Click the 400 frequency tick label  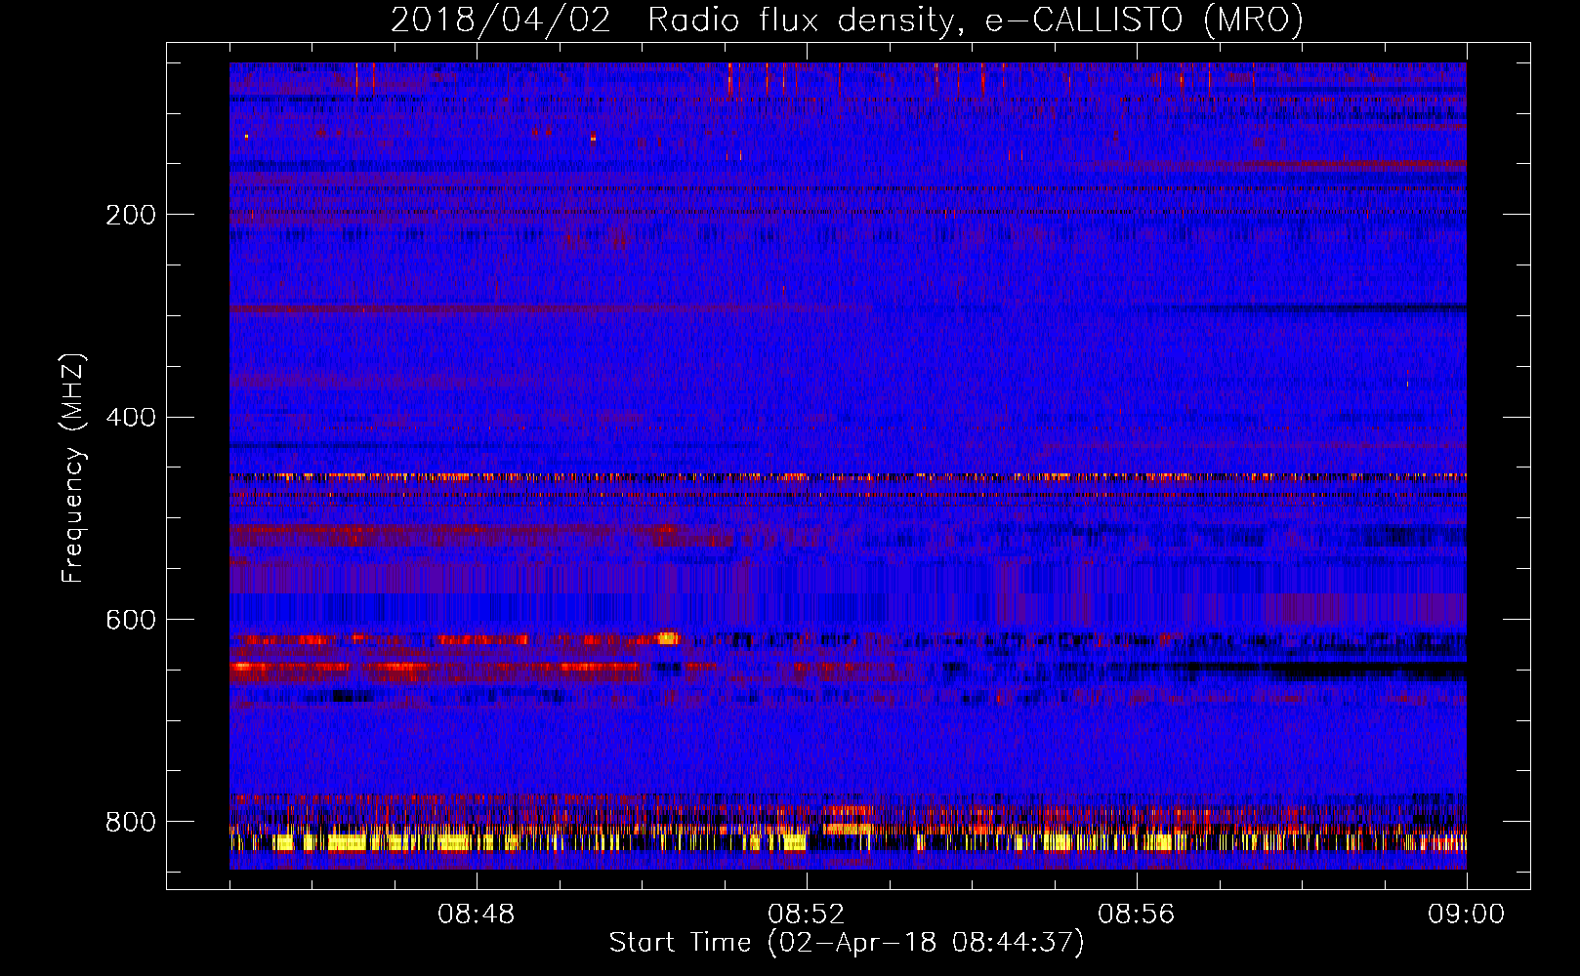[131, 418]
